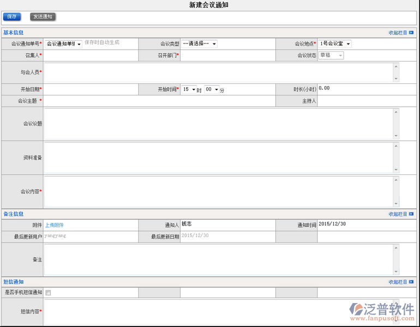Click the 上传附件 upload attachment link
The height and width of the screenshot is (327, 420).
click(x=54, y=225)
